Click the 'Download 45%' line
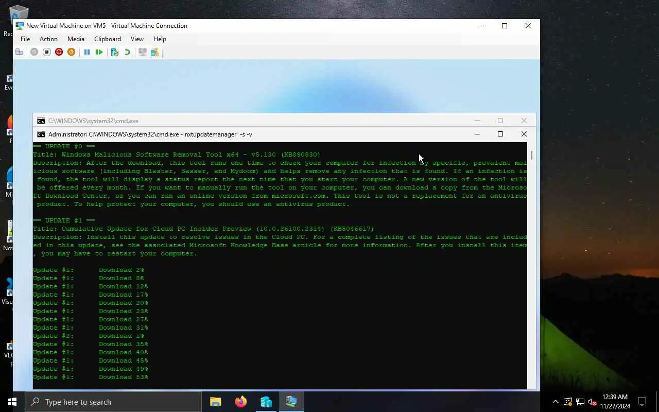 (x=91, y=360)
